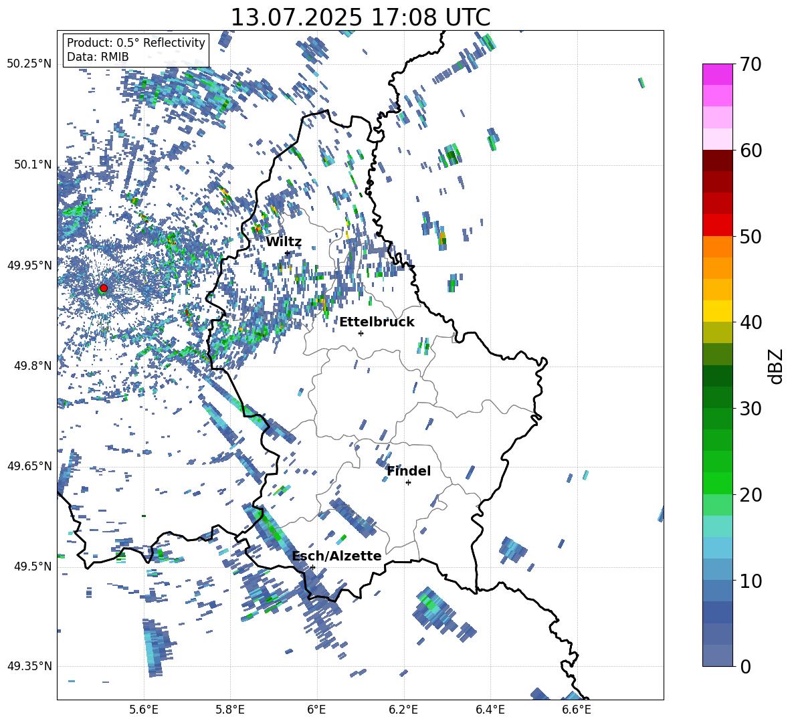Click the 49.8°N latitude label
The image size is (792, 723).
coord(33,365)
